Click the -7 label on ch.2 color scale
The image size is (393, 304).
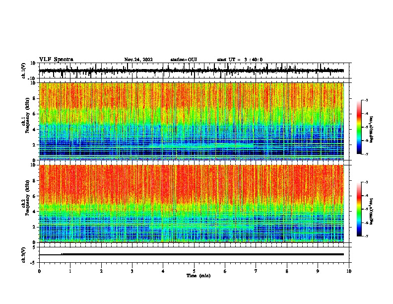coord(366,236)
